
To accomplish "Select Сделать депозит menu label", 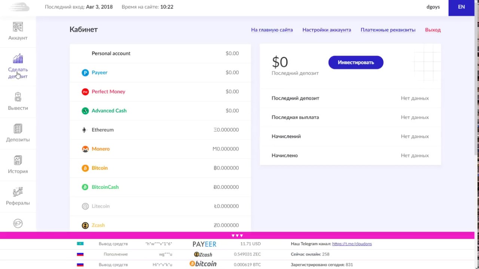I will pyautogui.click(x=18, y=73).
